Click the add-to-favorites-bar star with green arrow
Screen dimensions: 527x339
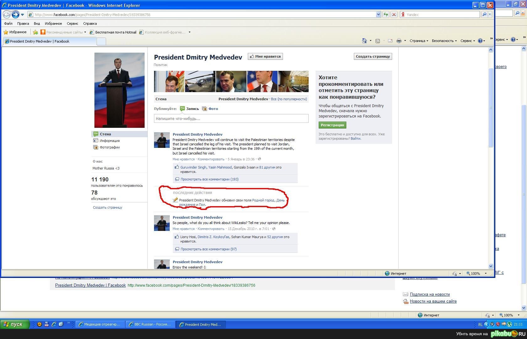coord(35,32)
